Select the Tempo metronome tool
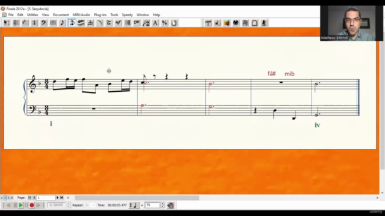This screenshot has width=385, height=216. click(264, 23)
